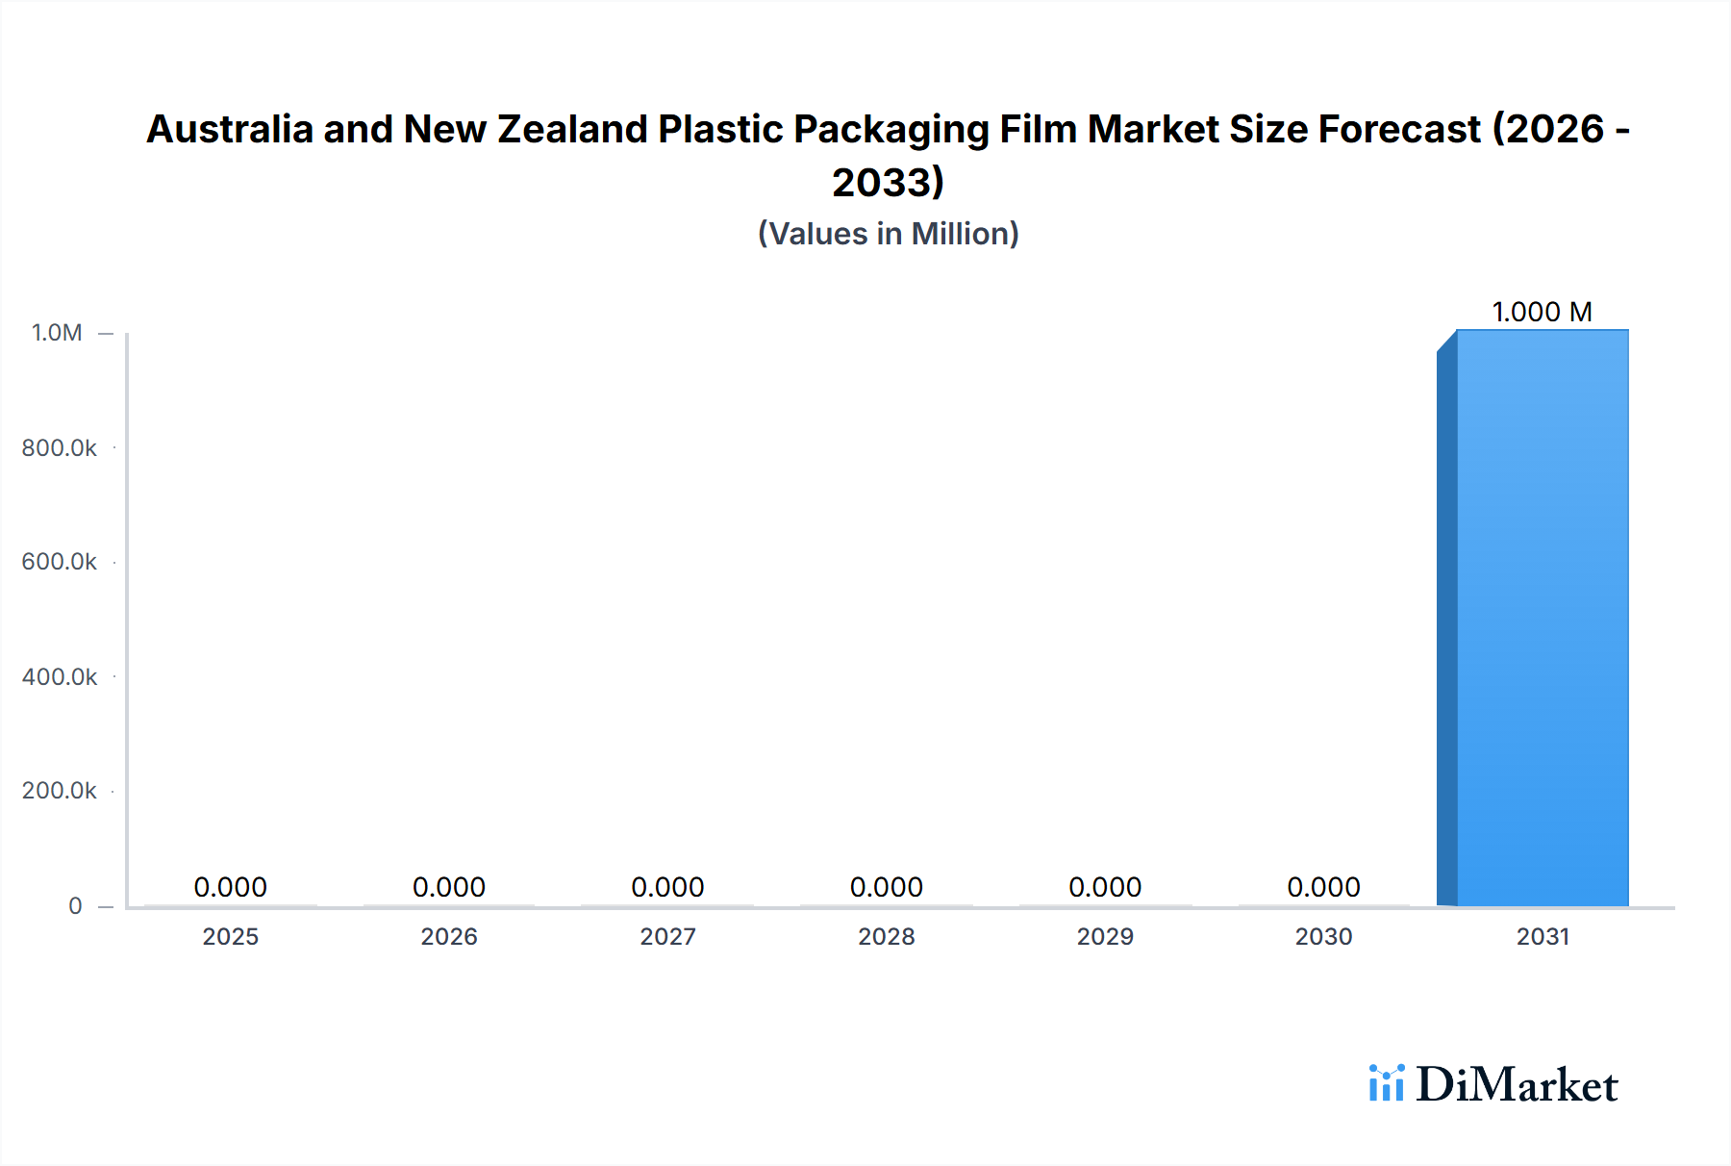The image size is (1731, 1166).
Task: Select the 2029 axis label
Action: (x=1106, y=936)
